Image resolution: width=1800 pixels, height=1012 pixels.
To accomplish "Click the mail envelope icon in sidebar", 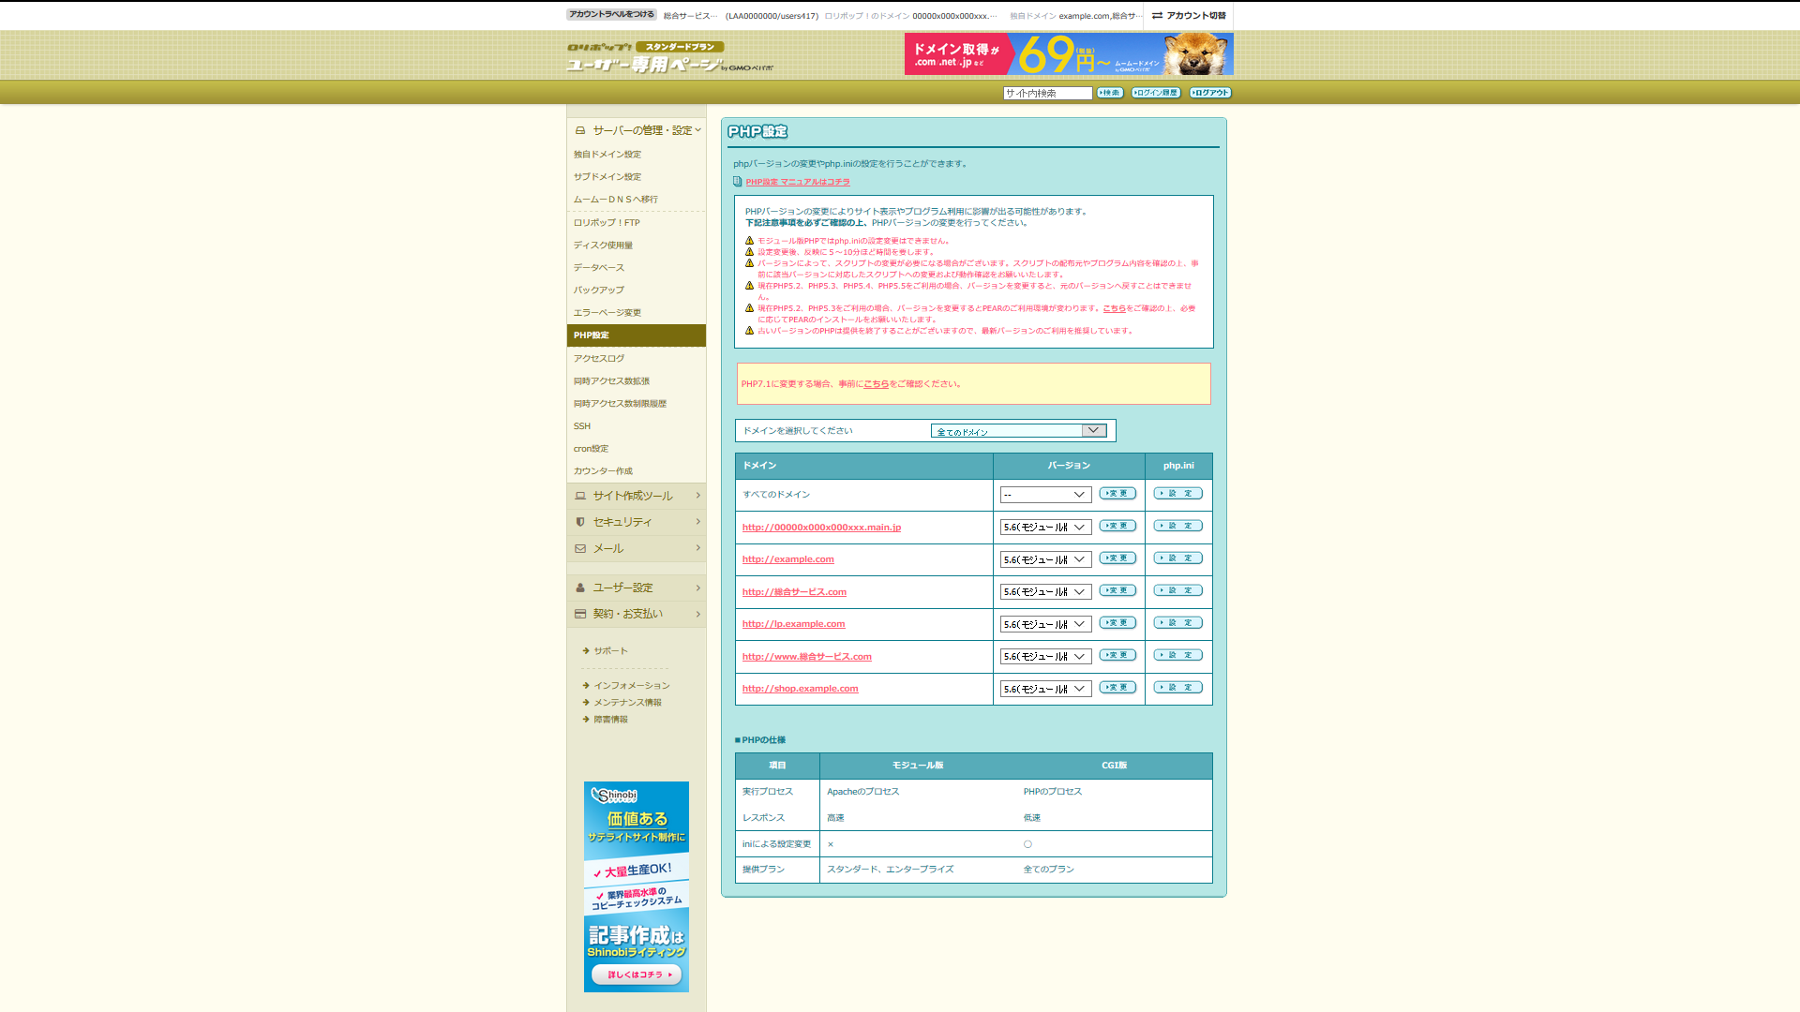I will pyautogui.click(x=580, y=548).
